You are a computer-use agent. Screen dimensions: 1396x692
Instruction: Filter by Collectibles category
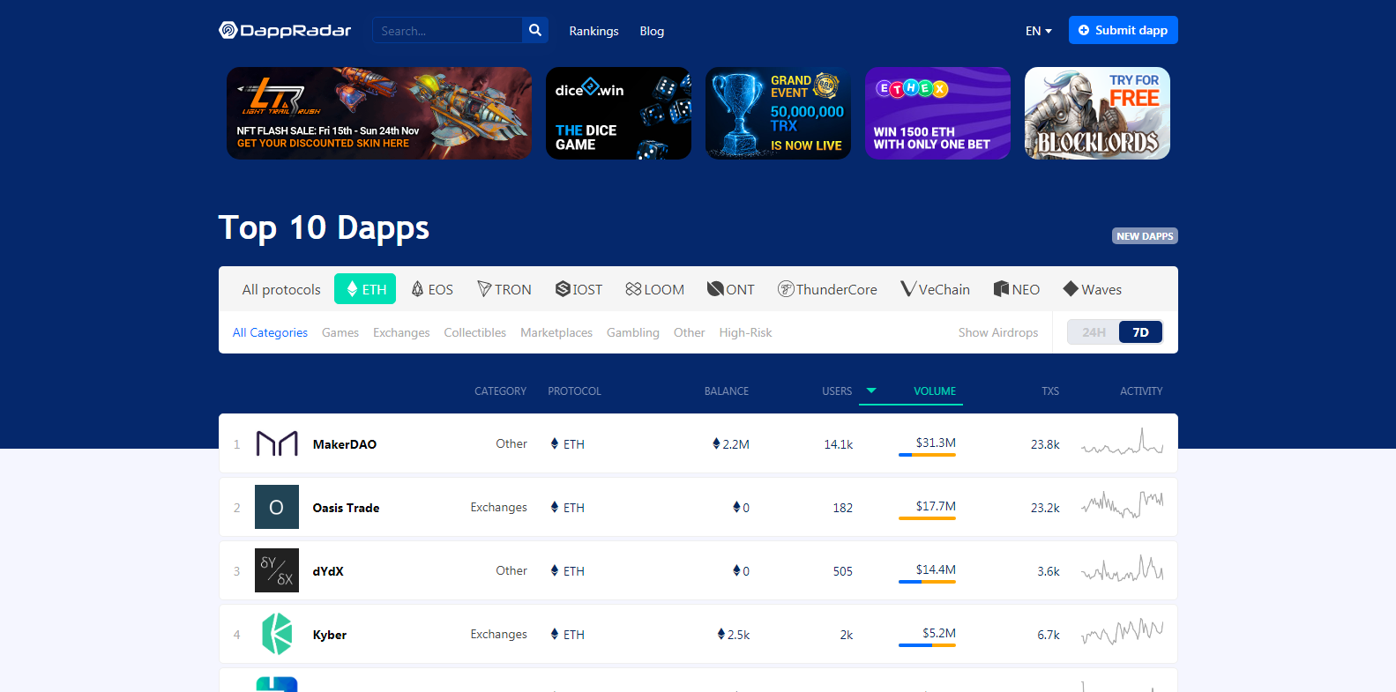point(475,332)
